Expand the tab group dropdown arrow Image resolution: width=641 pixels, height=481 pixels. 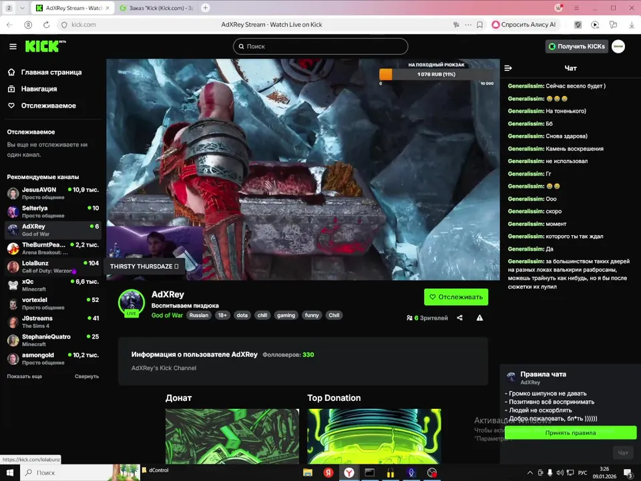[22, 8]
